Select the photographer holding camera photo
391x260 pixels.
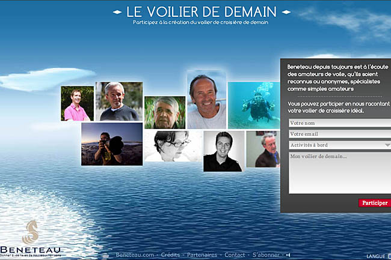[x=112, y=144]
